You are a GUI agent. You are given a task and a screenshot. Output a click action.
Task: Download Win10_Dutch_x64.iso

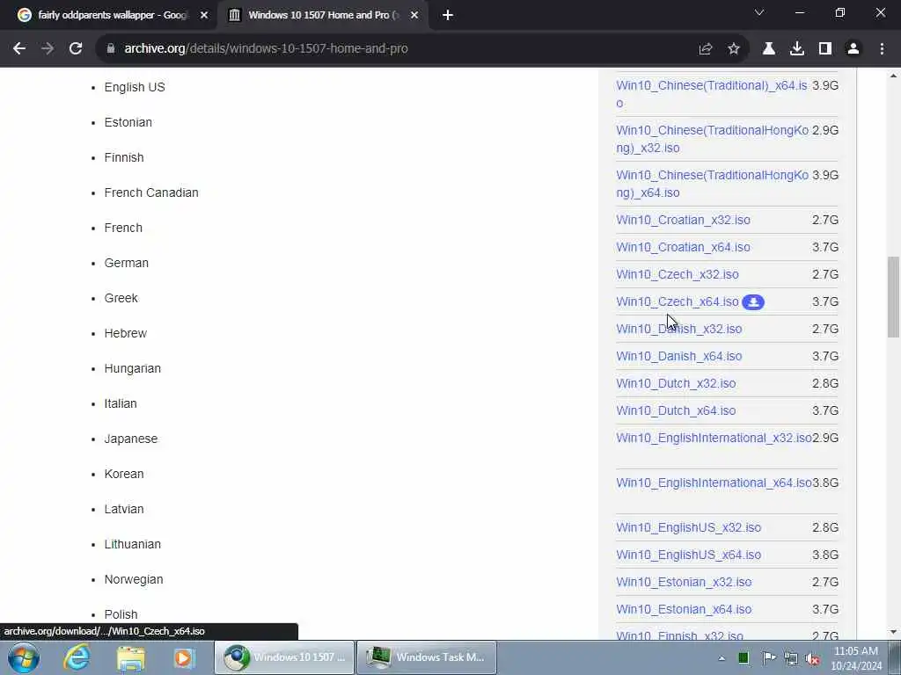(x=676, y=411)
